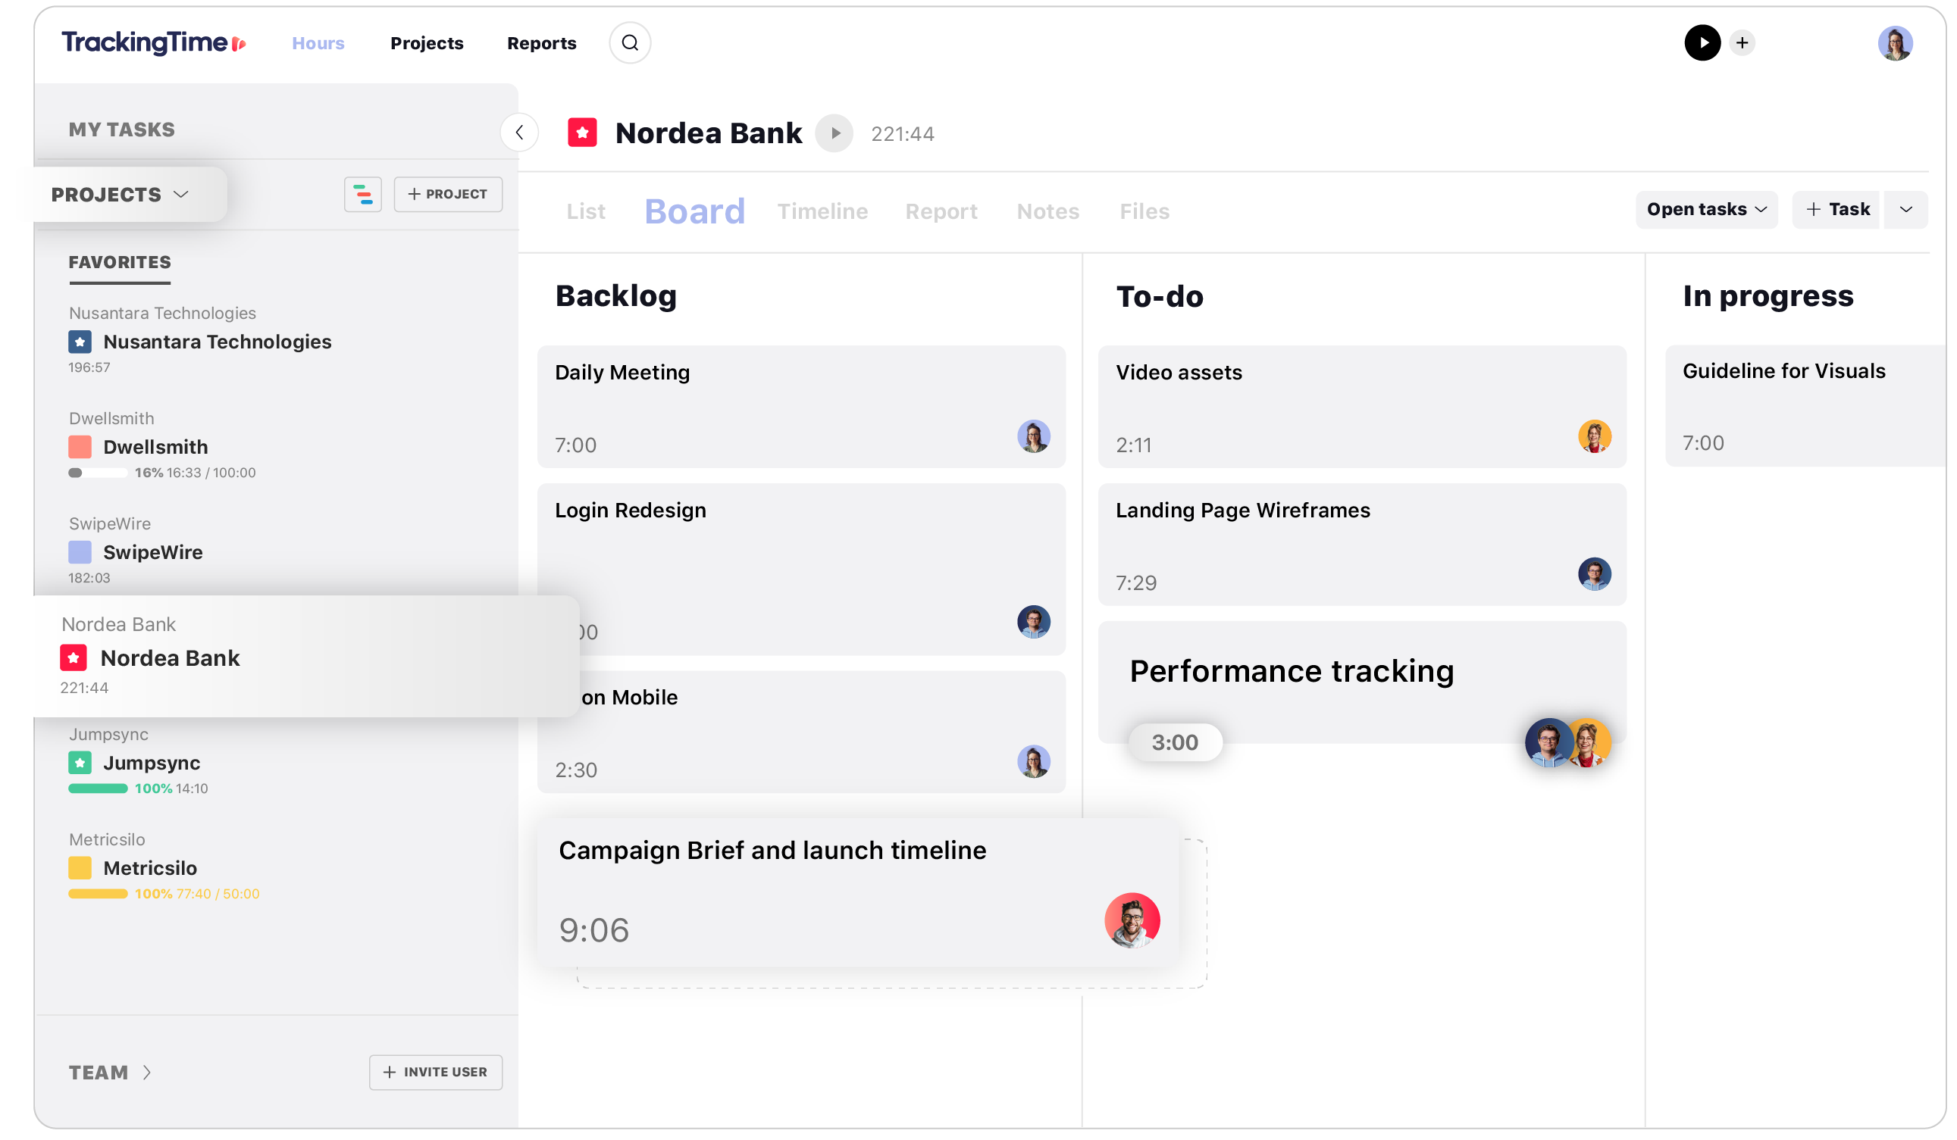
Task: Expand the TEAM section chevron
Action: 147,1071
